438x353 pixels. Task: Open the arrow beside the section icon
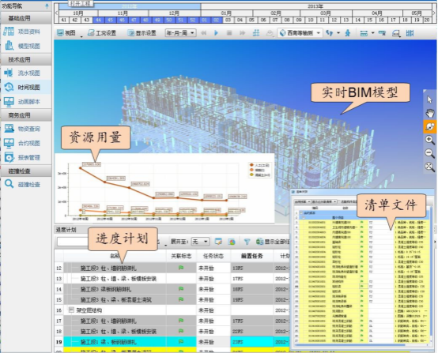372,33
